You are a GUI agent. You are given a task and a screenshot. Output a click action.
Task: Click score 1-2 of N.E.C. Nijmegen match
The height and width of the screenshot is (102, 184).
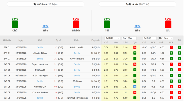click(x=56, y=75)
